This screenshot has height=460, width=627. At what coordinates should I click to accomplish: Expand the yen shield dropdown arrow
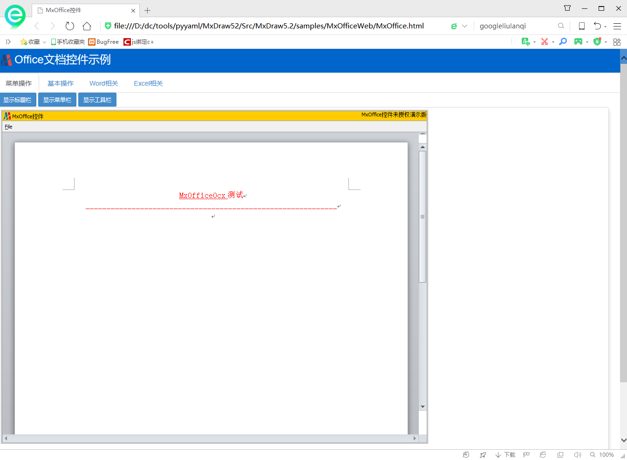pos(606,42)
